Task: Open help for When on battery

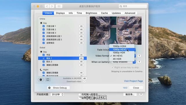Action: 139,62
